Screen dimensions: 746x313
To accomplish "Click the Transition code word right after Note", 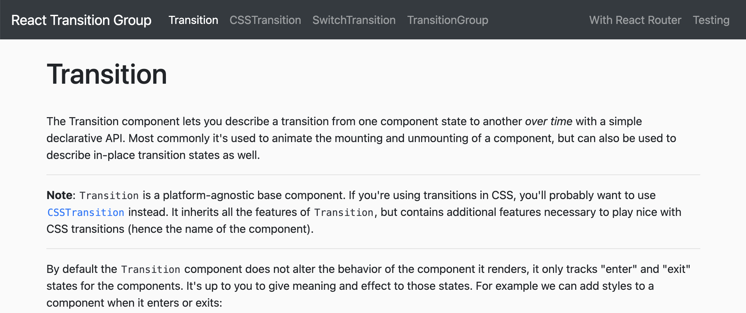I will tap(109, 196).
